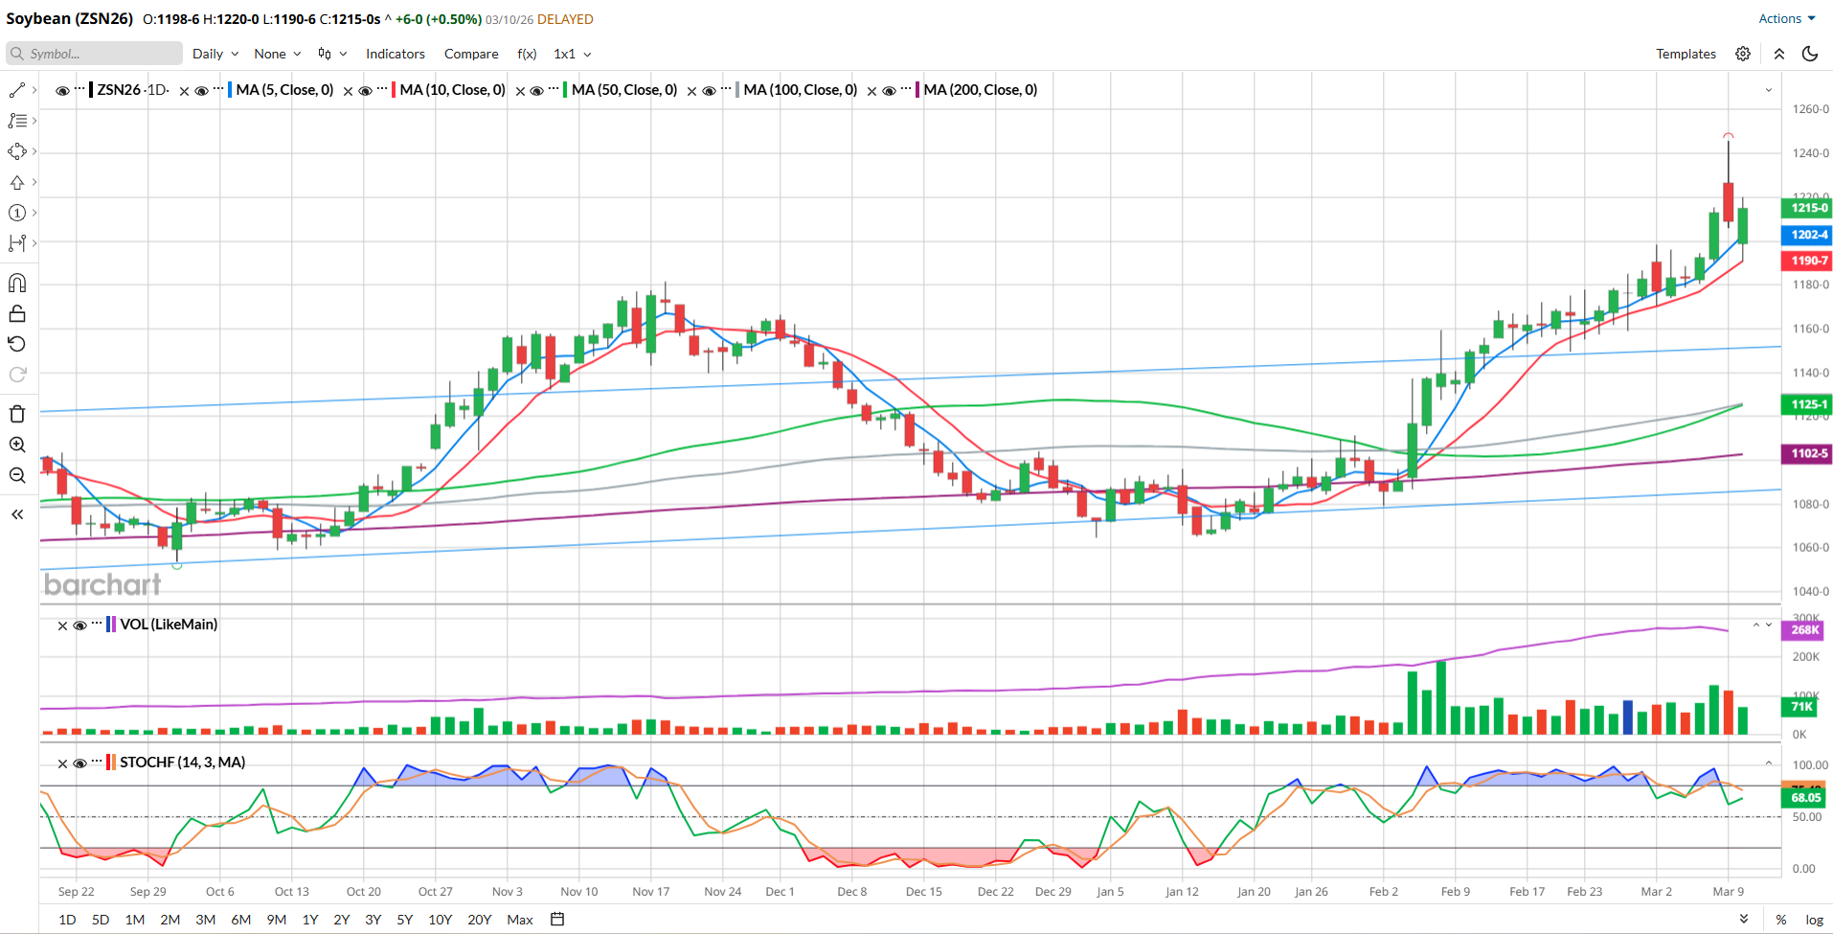Open the Daily interval dropdown
The image size is (1833, 934).
tap(215, 54)
